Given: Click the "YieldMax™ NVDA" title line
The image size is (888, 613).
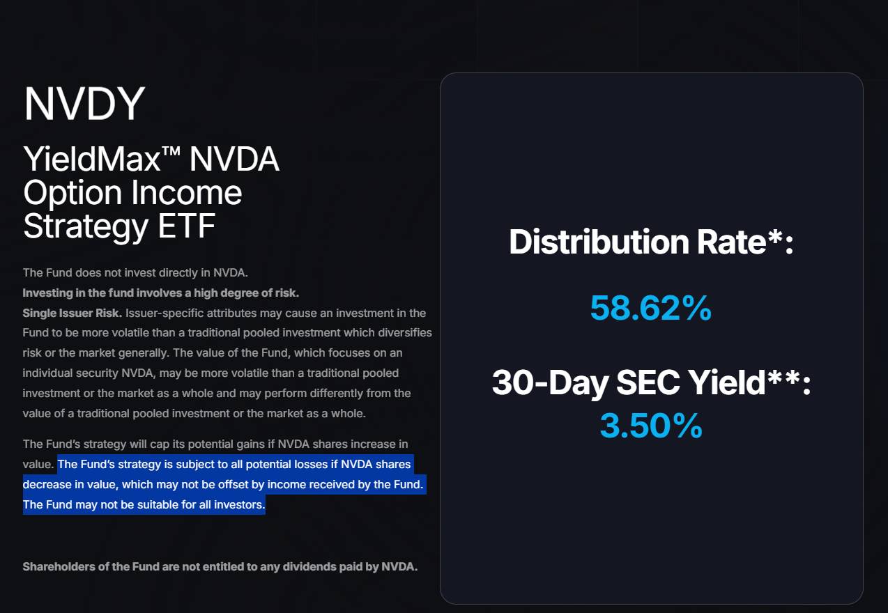Looking at the screenshot, I should (x=151, y=160).
